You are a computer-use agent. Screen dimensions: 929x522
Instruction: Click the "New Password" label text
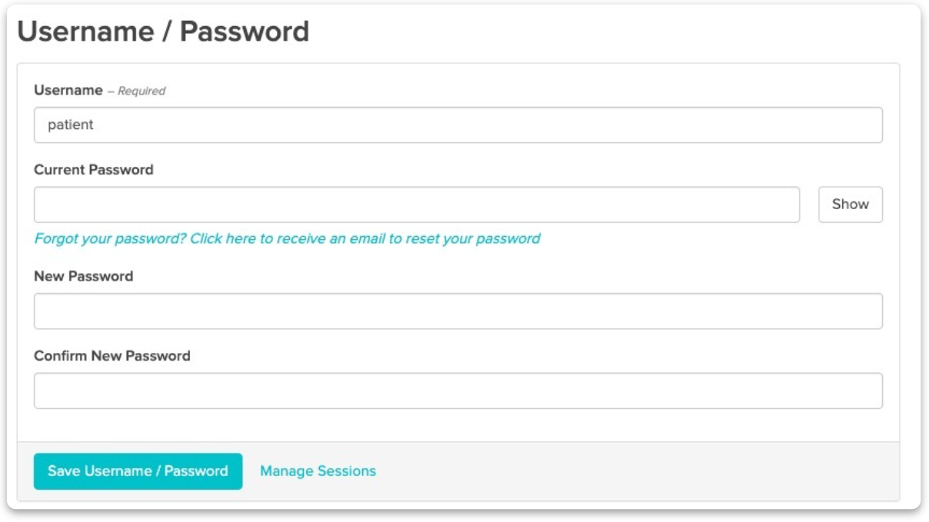point(84,276)
